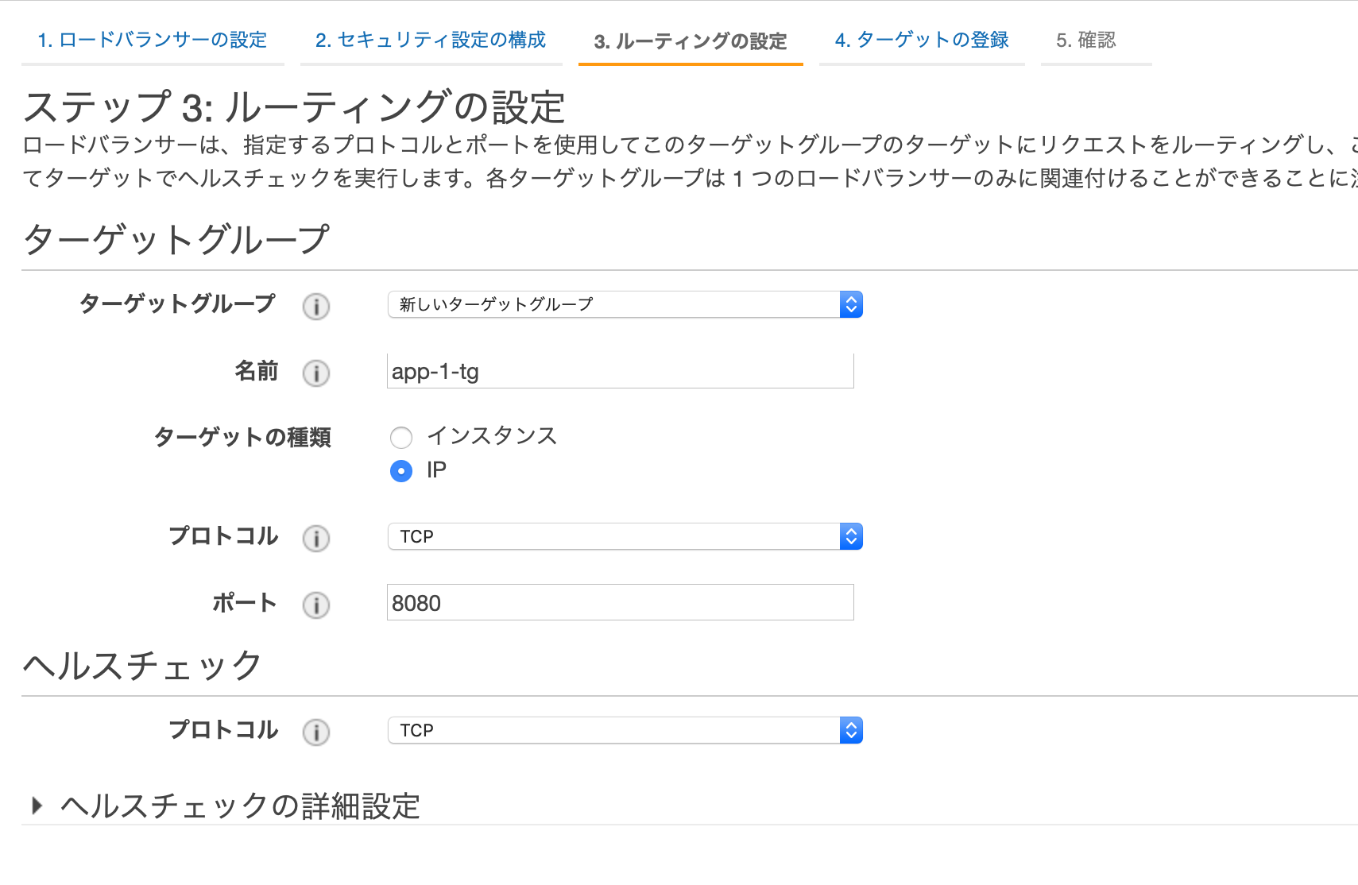Open 2. セキュリティ設定の構成 step
This screenshot has height=885, width=1358.
point(431,40)
